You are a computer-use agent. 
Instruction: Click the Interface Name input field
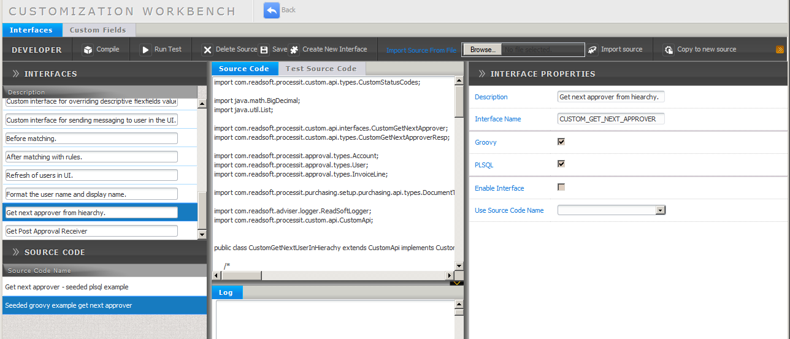click(611, 119)
